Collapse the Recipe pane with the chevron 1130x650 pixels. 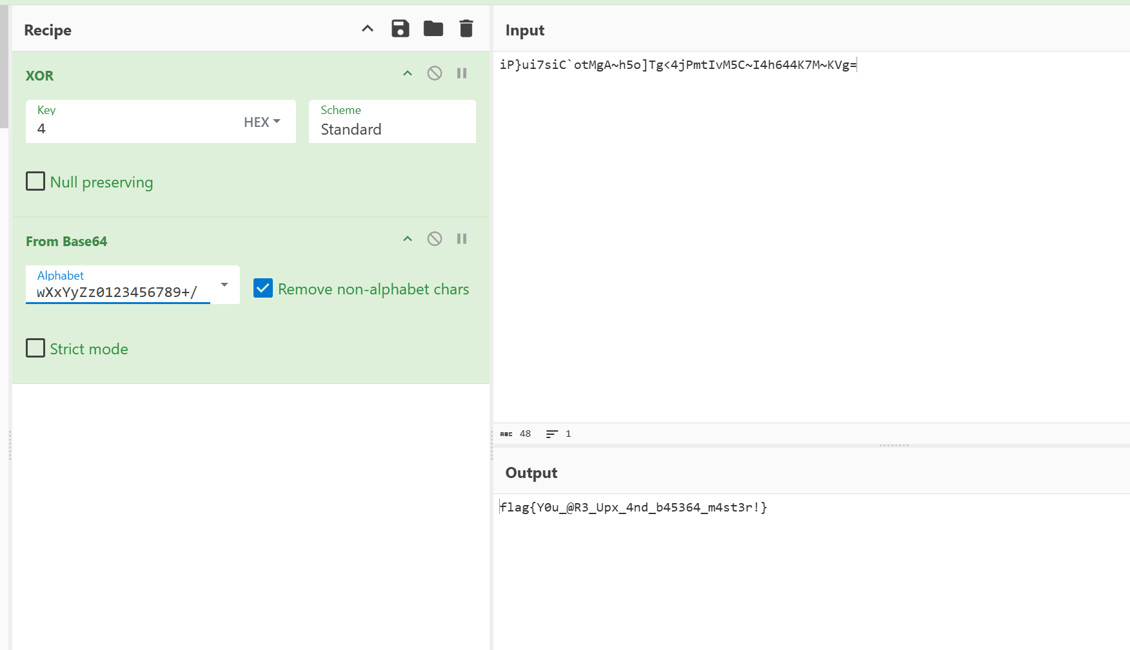[x=368, y=29]
